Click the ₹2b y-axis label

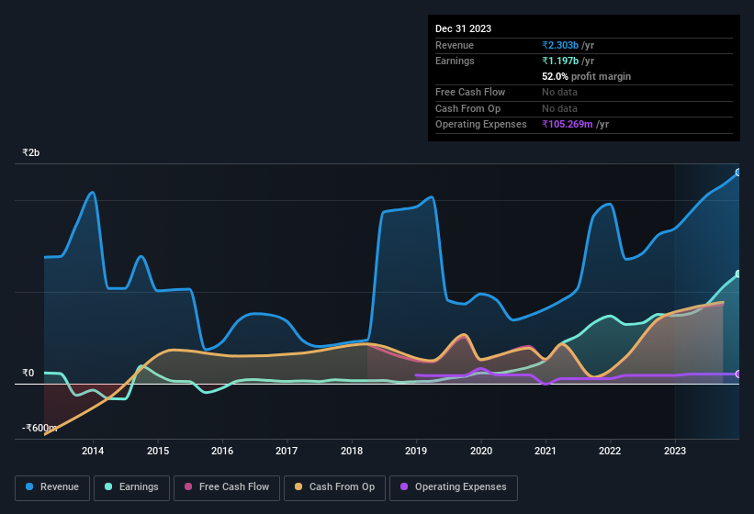(32, 152)
